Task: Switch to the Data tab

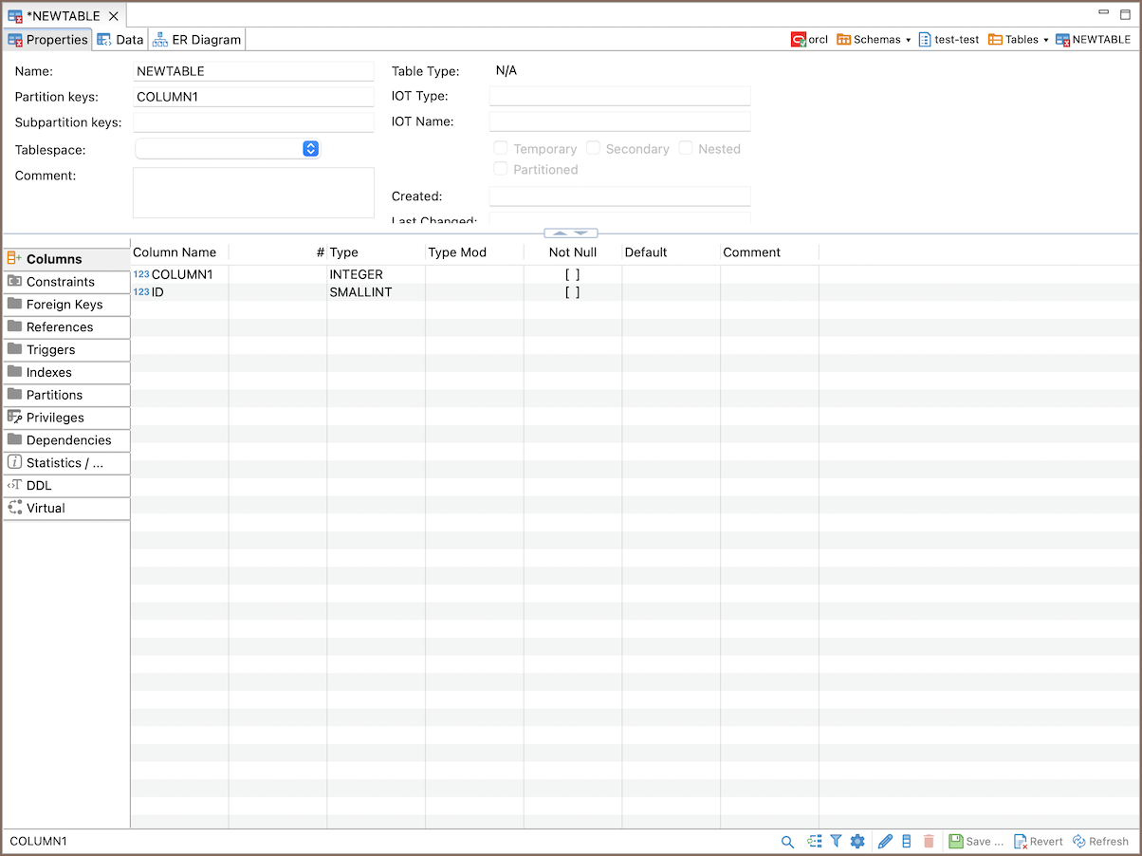Action: click(120, 40)
